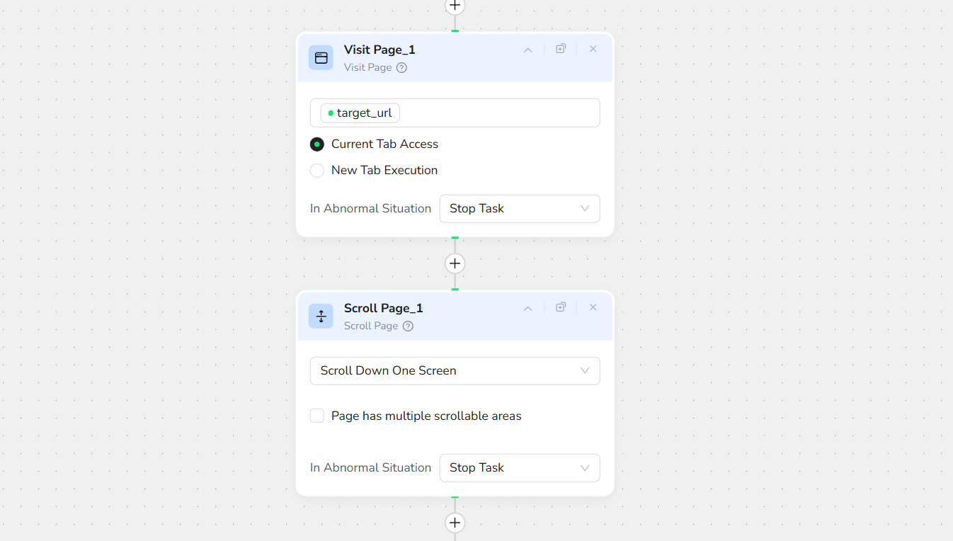953x541 pixels.
Task: Click the Visit Page_1 browser icon
Action: [x=321, y=58]
